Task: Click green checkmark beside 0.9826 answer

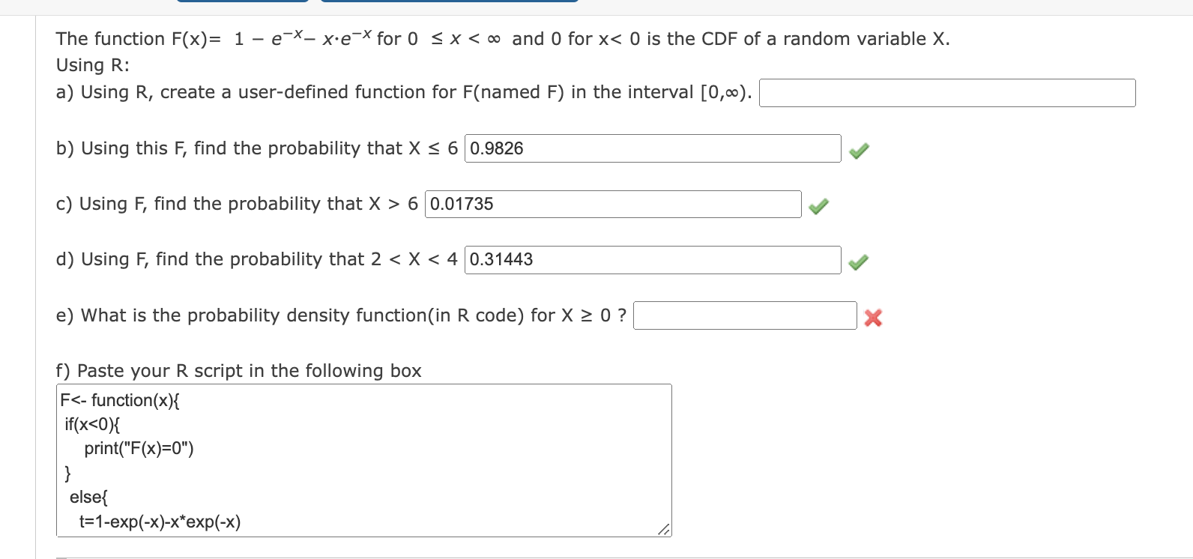Action: (x=859, y=150)
